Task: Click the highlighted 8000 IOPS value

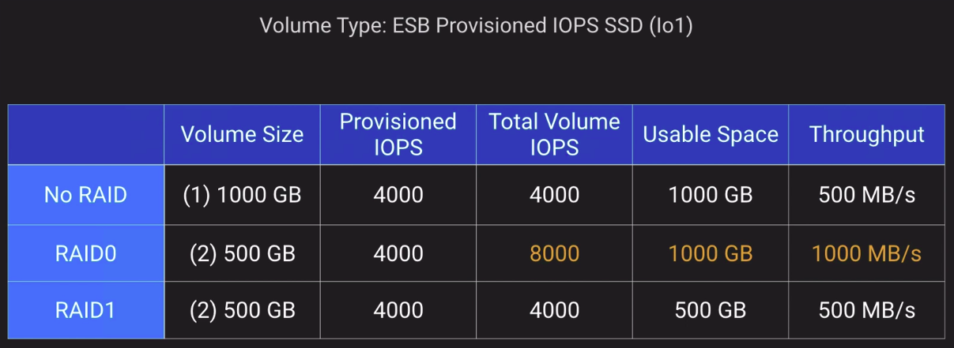Action: click(554, 253)
